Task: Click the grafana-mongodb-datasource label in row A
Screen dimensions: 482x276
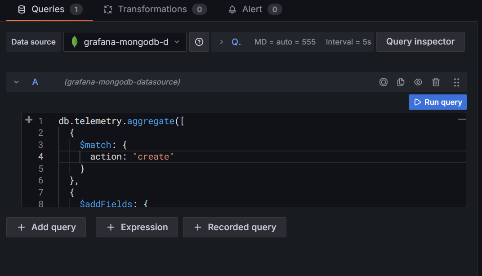Action: tap(122, 82)
